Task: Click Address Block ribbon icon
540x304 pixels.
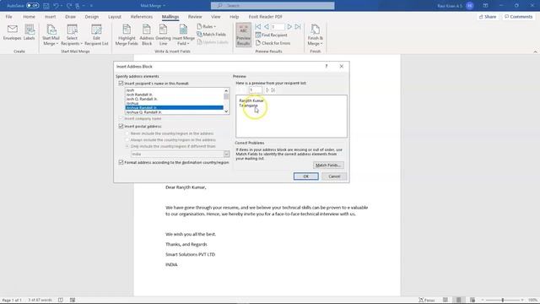Action: 147,35
